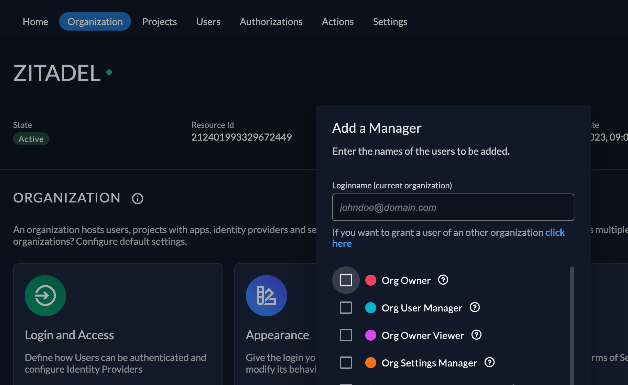Click the green status dot beside ZITADEL
Image resolution: width=628 pixels, height=385 pixels.
(109, 72)
